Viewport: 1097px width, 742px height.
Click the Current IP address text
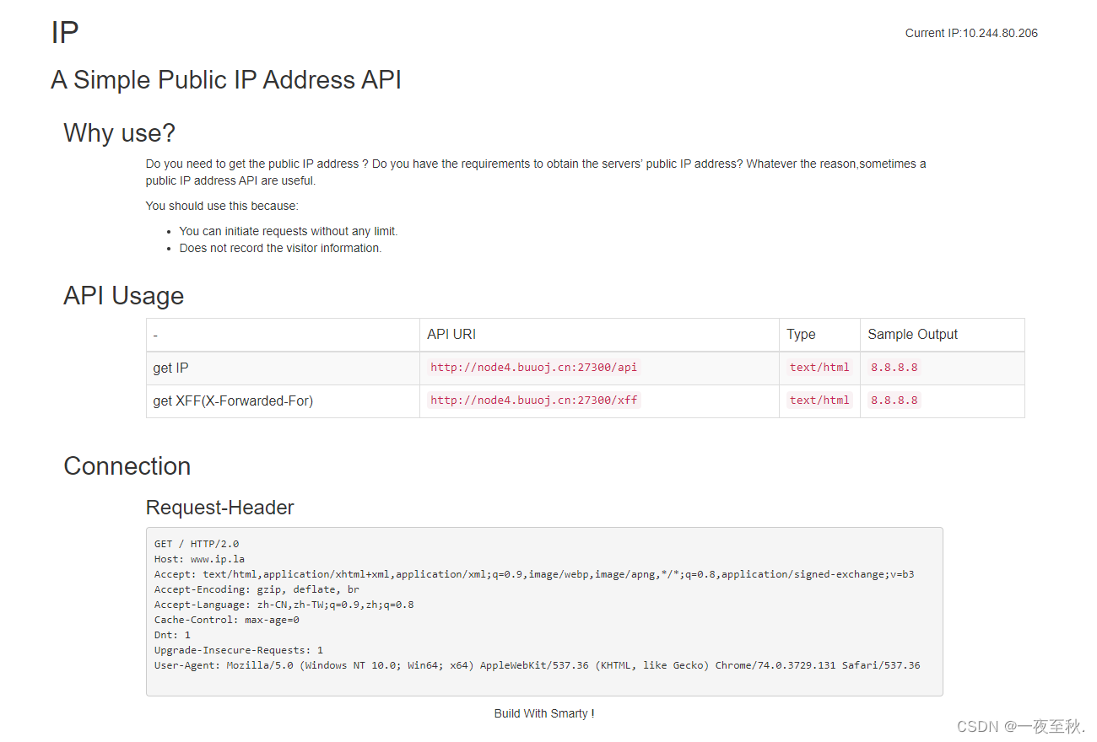tap(971, 34)
